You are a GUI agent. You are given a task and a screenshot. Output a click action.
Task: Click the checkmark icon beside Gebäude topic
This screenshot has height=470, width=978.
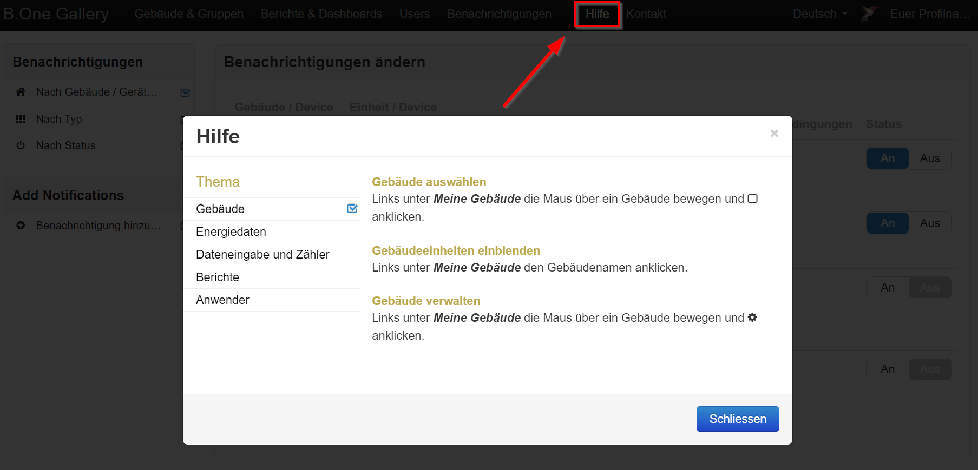click(x=352, y=209)
